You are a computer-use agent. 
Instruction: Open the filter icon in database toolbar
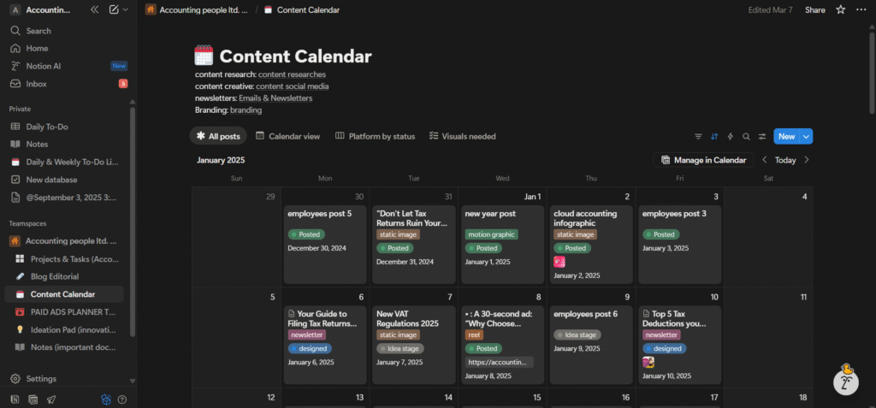tap(698, 136)
